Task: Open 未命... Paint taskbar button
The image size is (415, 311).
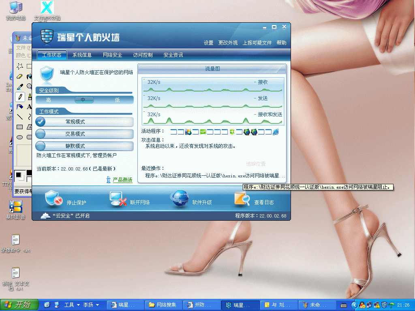Action: (x=317, y=305)
